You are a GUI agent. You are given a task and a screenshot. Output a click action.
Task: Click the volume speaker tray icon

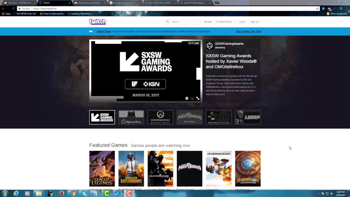(x=332, y=193)
